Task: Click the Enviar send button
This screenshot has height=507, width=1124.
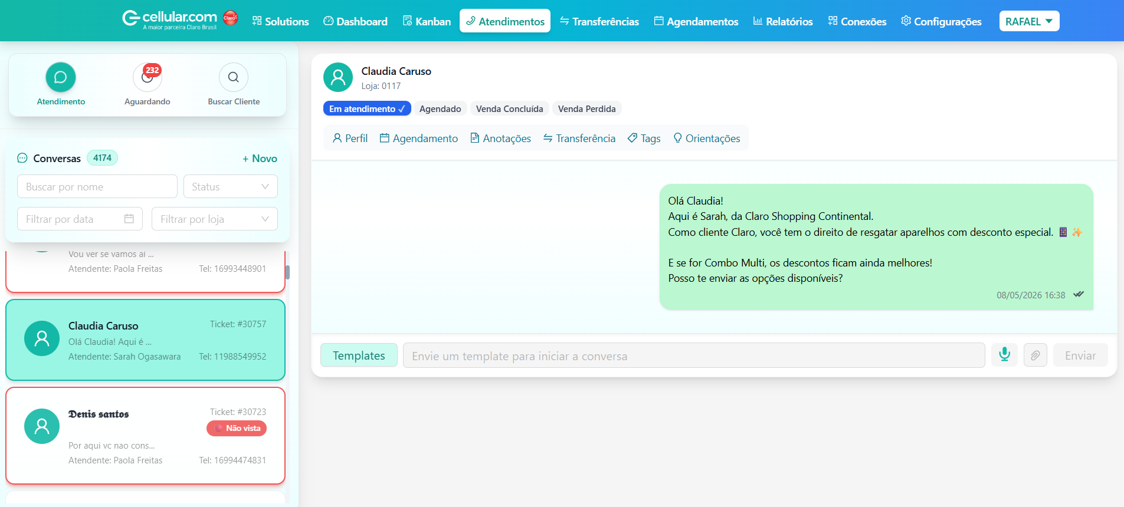Action: click(x=1080, y=355)
